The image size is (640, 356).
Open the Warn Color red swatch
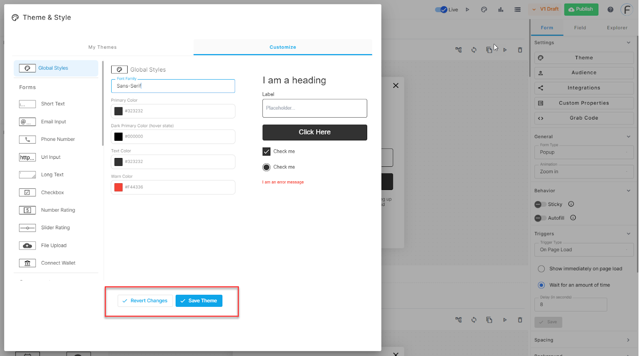118,187
